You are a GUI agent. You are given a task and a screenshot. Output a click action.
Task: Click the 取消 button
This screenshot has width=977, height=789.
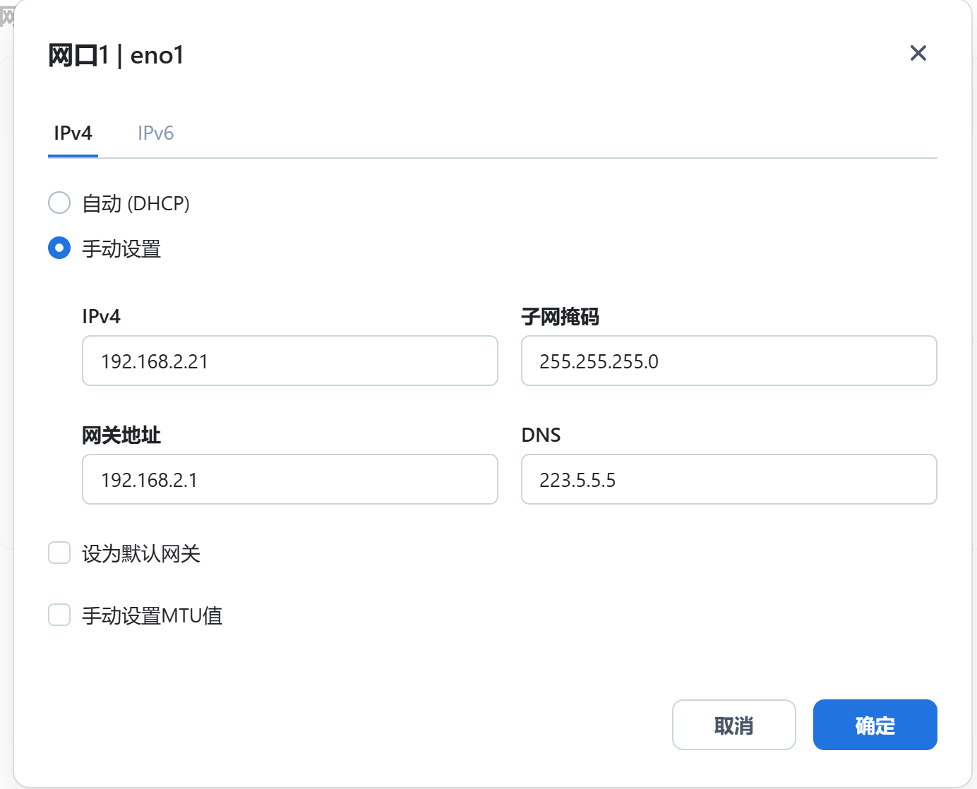[734, 725]
